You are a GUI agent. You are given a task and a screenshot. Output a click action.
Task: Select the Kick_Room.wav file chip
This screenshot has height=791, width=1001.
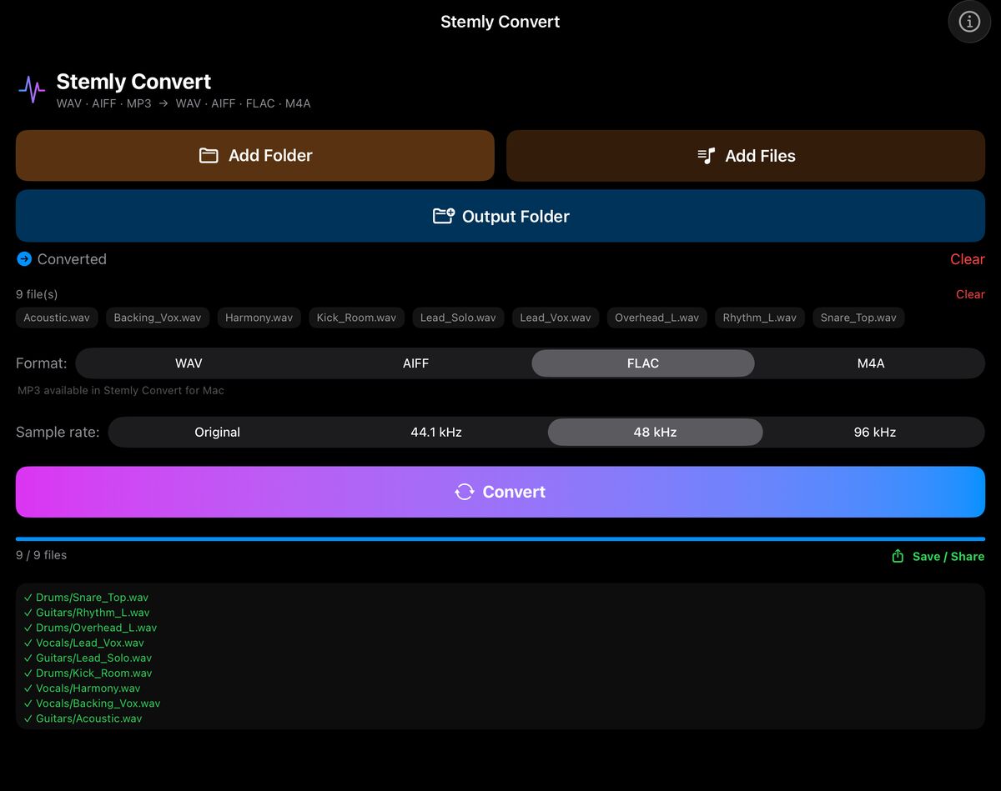click(356, 318)
